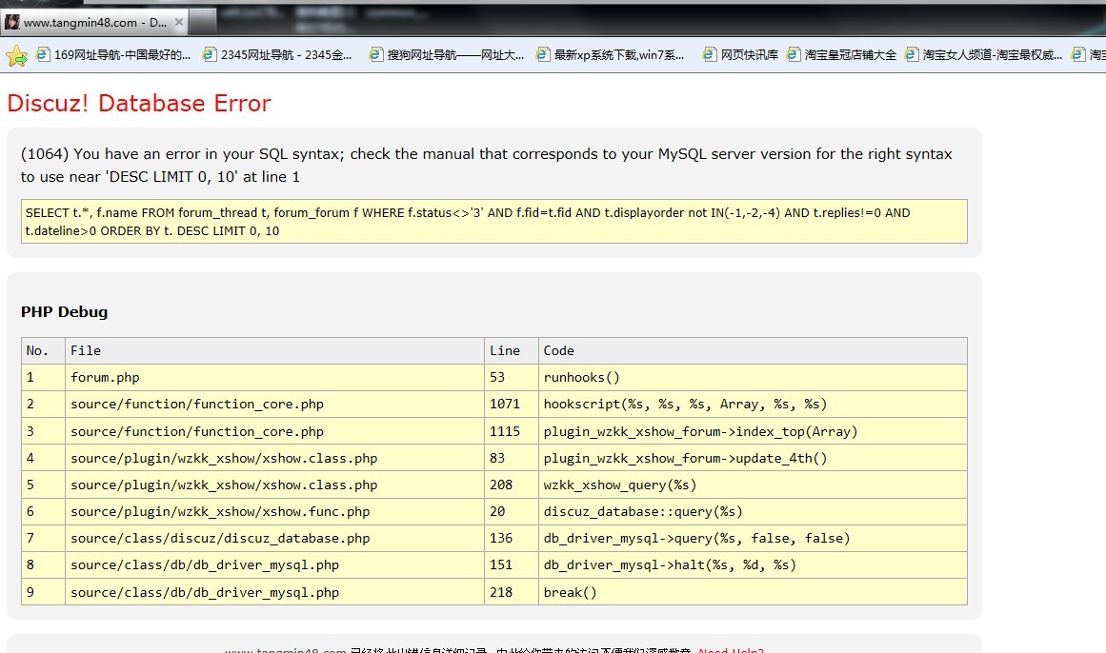Click the db_driver_mysql->halt code cell
The height and width of the screenshot is (653, 1106).
[753, 565]
